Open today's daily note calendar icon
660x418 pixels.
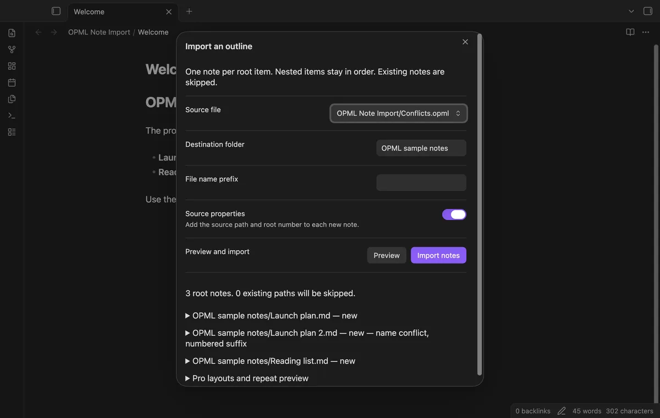[12, 82]
